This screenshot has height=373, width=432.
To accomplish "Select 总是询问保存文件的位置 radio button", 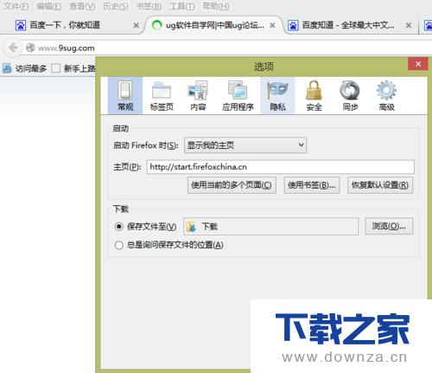I will point(118,245).
